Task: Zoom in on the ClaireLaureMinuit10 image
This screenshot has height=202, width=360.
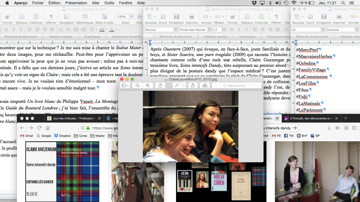Action: (148, 85)
